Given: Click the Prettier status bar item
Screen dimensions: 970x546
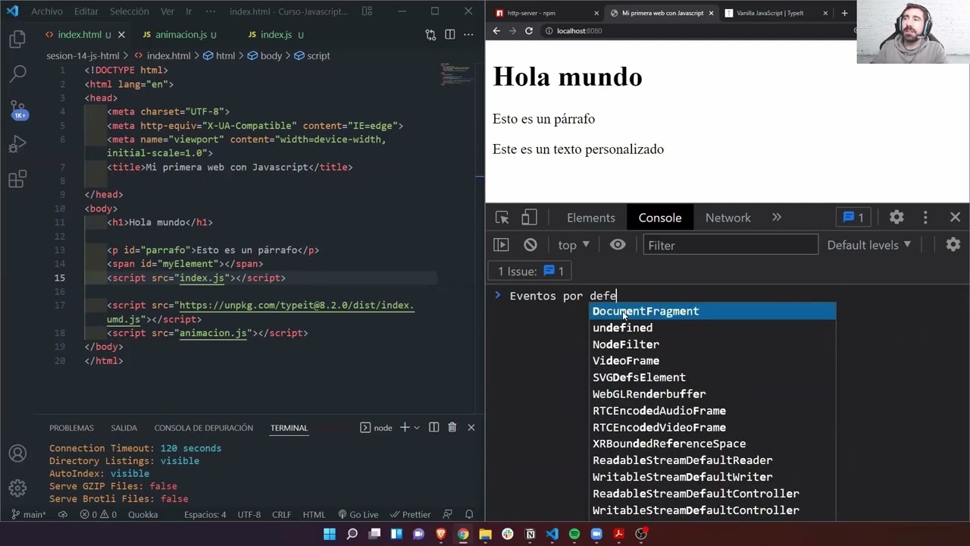Looking at the screenshot, I should coord(410,514).
